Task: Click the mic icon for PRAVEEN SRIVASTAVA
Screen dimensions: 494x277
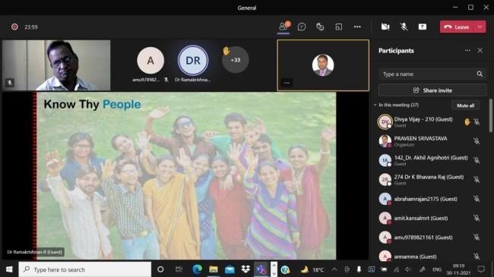Action: click(x=477, y=141)
